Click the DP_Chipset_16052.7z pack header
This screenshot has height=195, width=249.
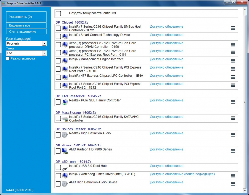pos(72,22)
